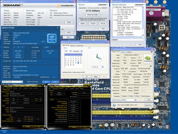178x134 pixels.
Task: Collapse the Feature Tests tree node
Action: click(114, 20)
